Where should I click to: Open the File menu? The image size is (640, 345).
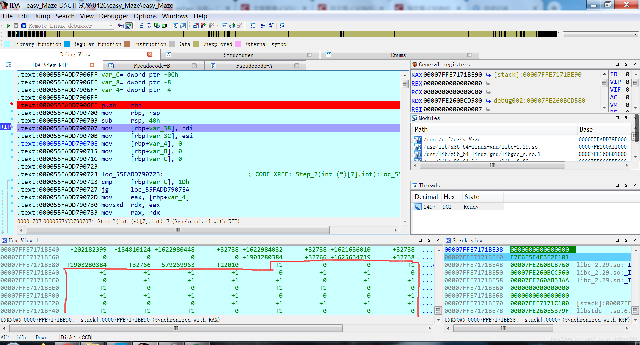7,16
